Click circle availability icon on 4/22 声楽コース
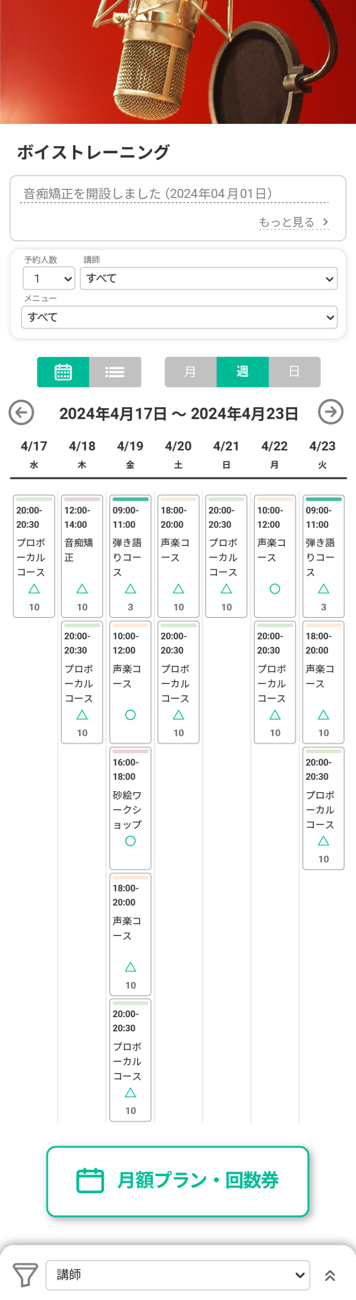The width and height of the screenshot is (356, 1300). pos(275,588)
